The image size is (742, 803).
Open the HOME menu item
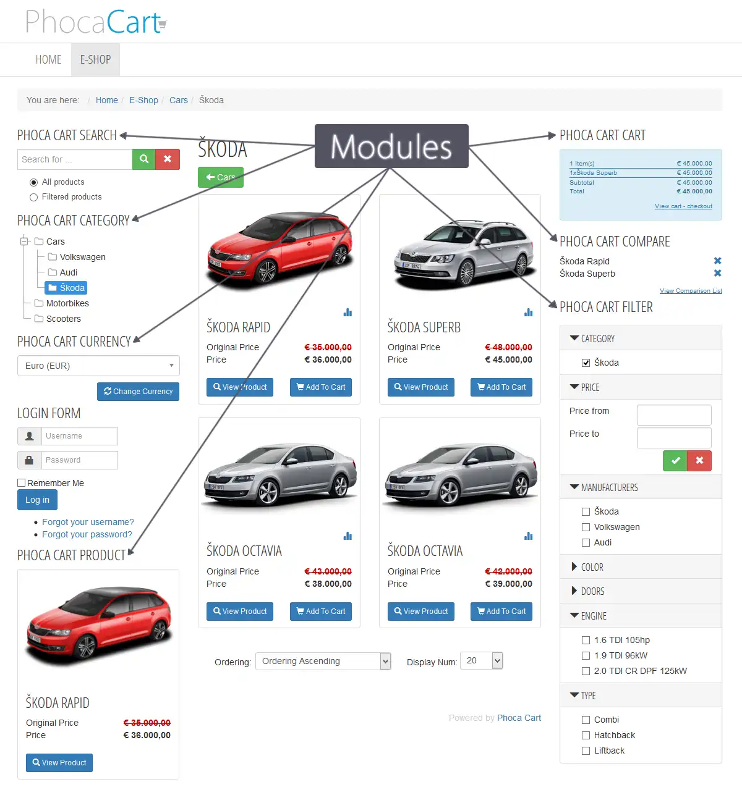[48, 60]
